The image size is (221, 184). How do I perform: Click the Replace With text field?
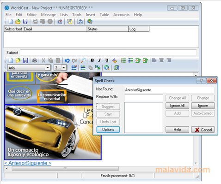click(x=144, y=98)
